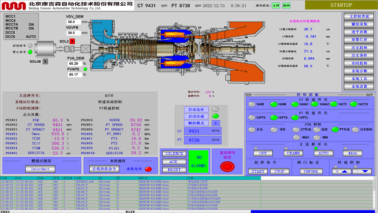This screenshot has height=213, width=378.
Task: Click the green FVAPS status lamp
Action: pos(85,69)
